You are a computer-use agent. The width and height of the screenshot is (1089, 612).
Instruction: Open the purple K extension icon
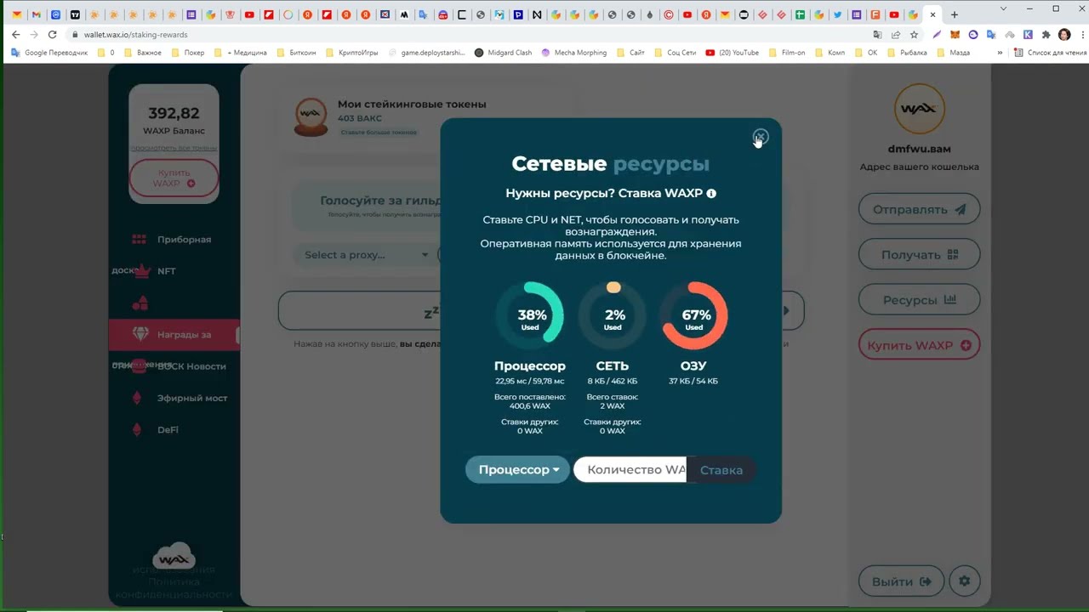tap(1028, 35)
